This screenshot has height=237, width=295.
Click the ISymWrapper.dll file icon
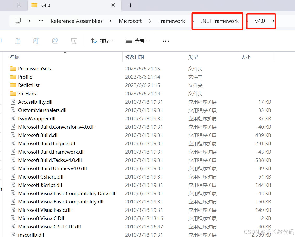click(x=13, y=118)
